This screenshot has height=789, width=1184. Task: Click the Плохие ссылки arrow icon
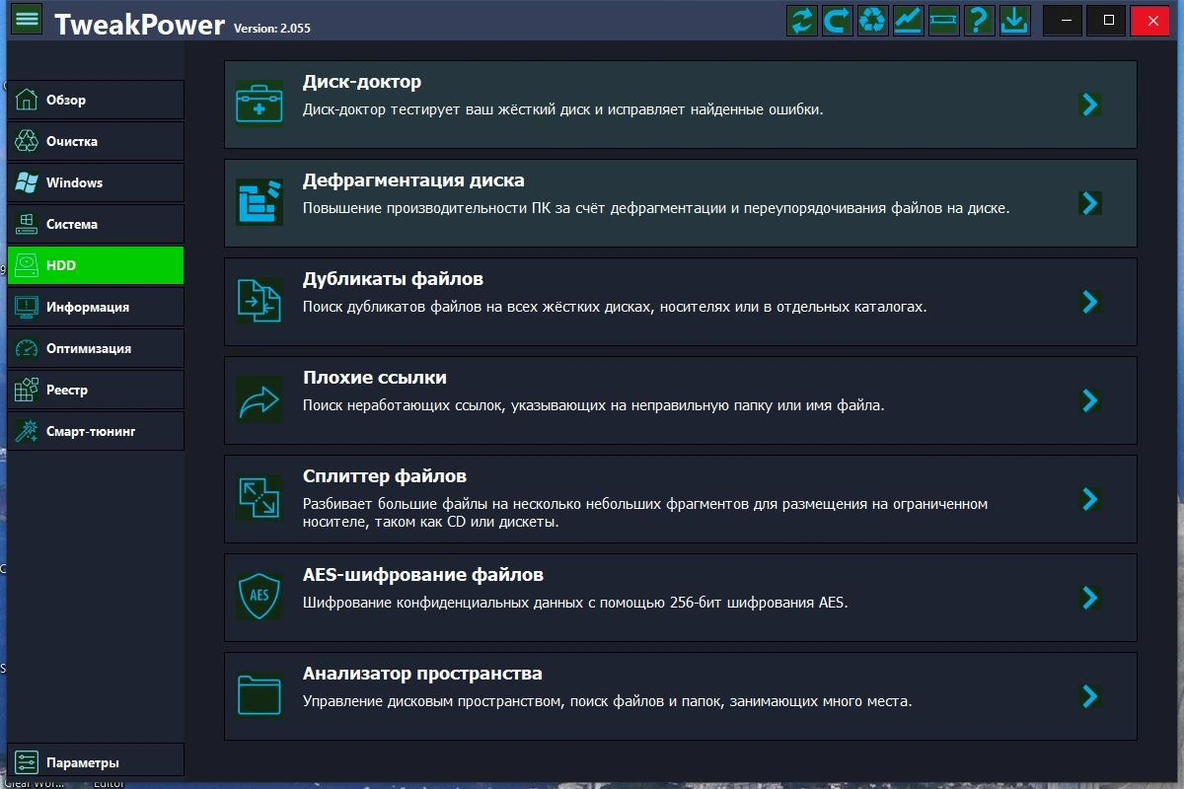point(259,399)
